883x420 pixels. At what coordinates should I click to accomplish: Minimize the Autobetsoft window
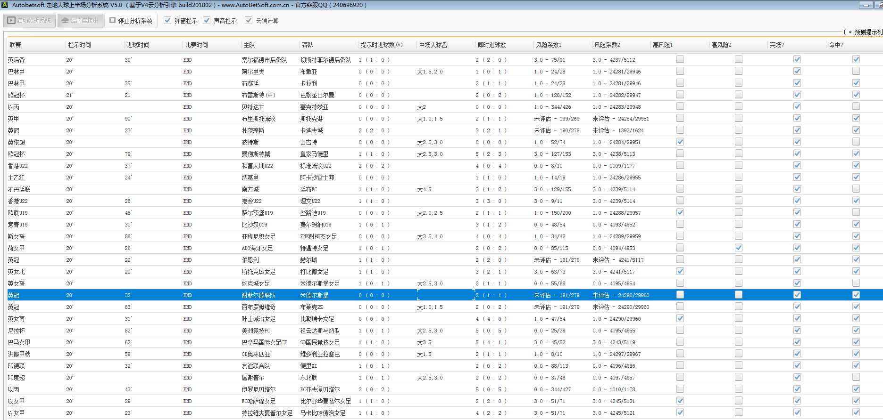pos(866,5)
